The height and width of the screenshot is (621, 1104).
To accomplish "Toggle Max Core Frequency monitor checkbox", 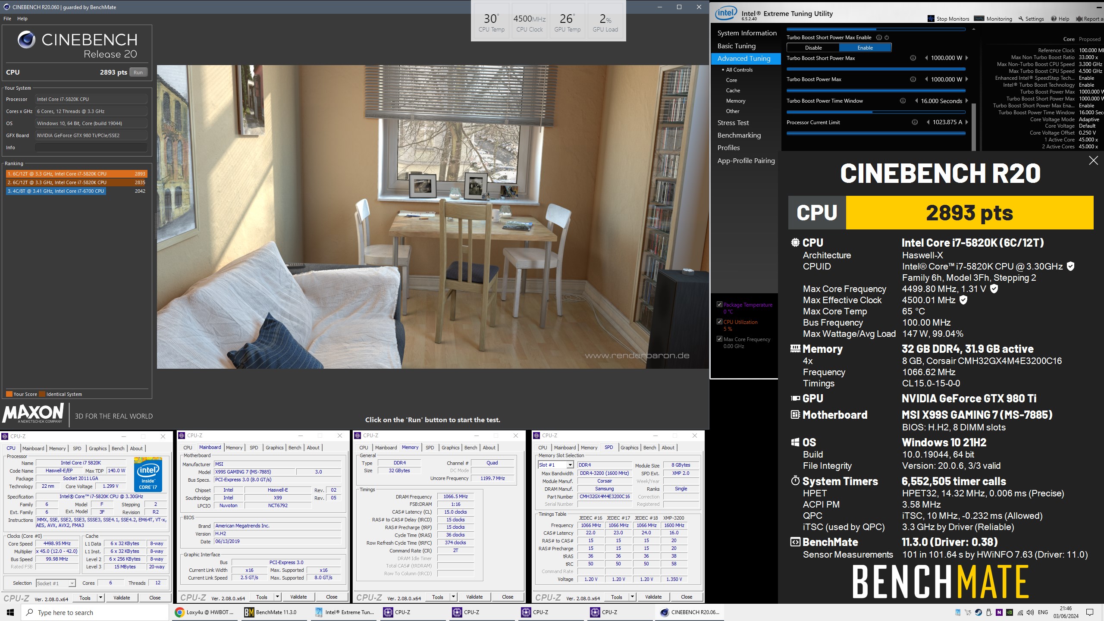I will tap(719, 339).
